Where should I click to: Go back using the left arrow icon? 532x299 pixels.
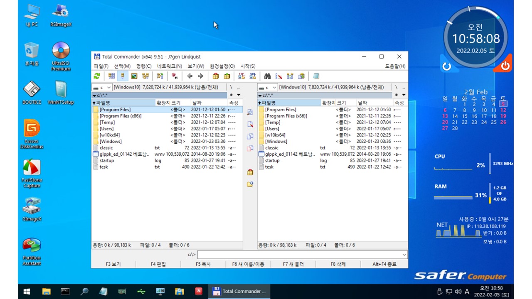tap(190, 76)
